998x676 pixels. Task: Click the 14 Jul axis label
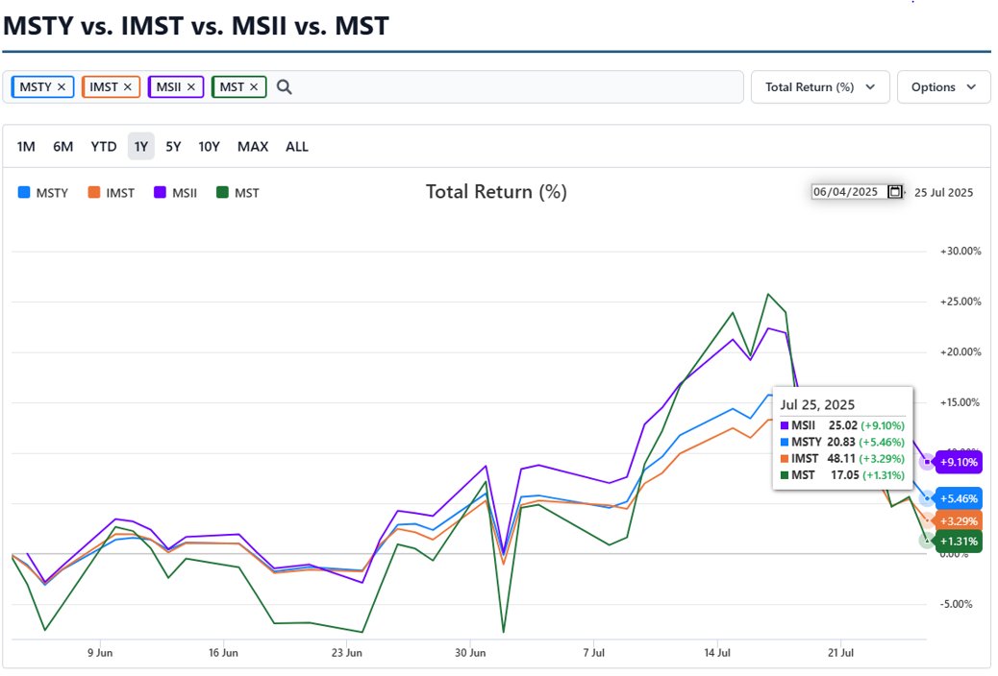717,652
